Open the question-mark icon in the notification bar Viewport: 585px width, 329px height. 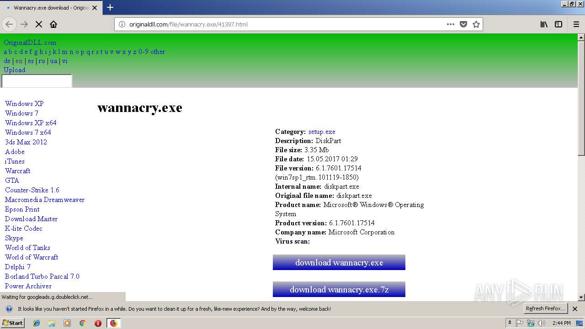pyautogui.click(x=9, y=309)
